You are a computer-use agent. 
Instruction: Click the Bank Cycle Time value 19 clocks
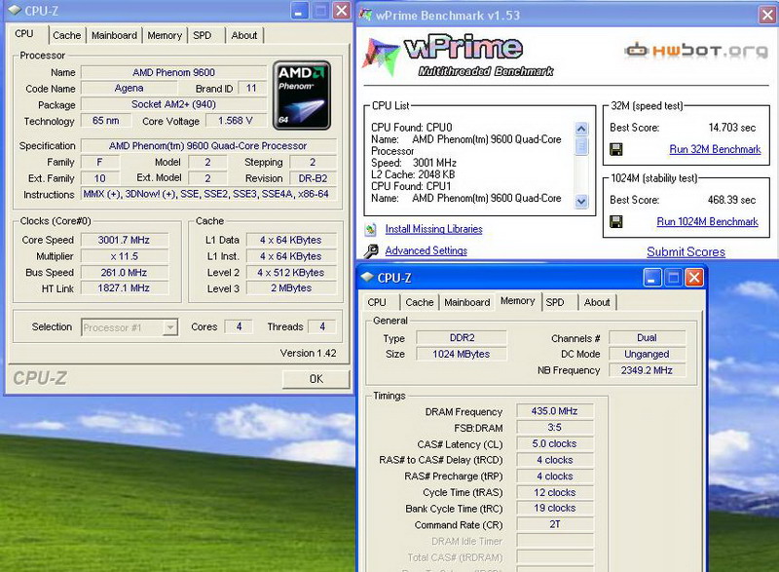[x=554, y=508]
